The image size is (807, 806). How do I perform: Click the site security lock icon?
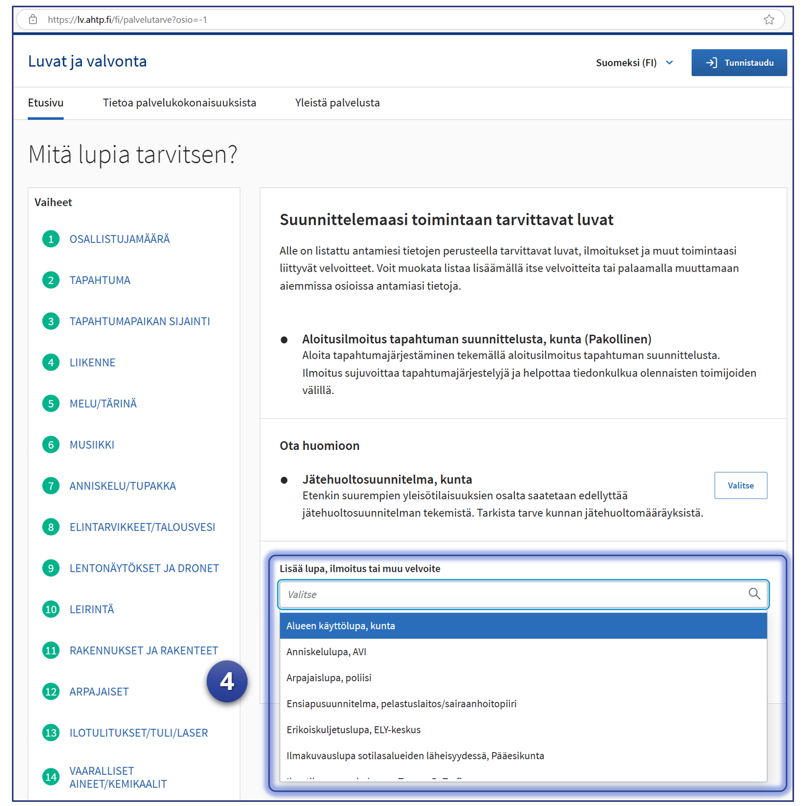pyautogui.click(x=33, y=20)
